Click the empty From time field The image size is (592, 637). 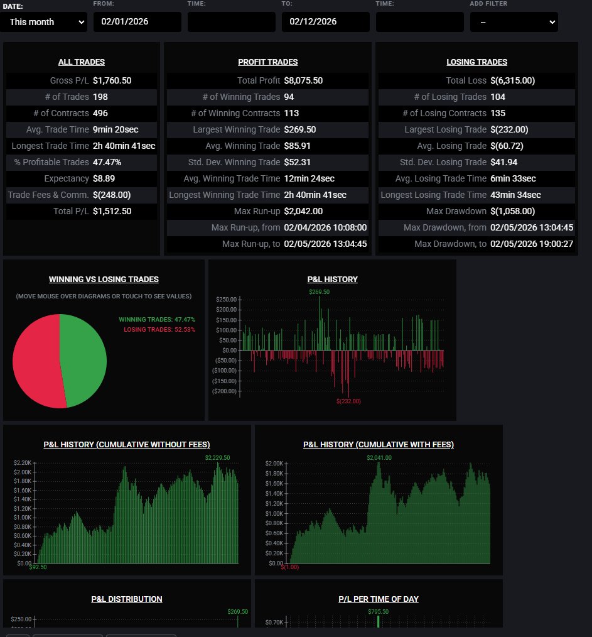click(232, 22)
